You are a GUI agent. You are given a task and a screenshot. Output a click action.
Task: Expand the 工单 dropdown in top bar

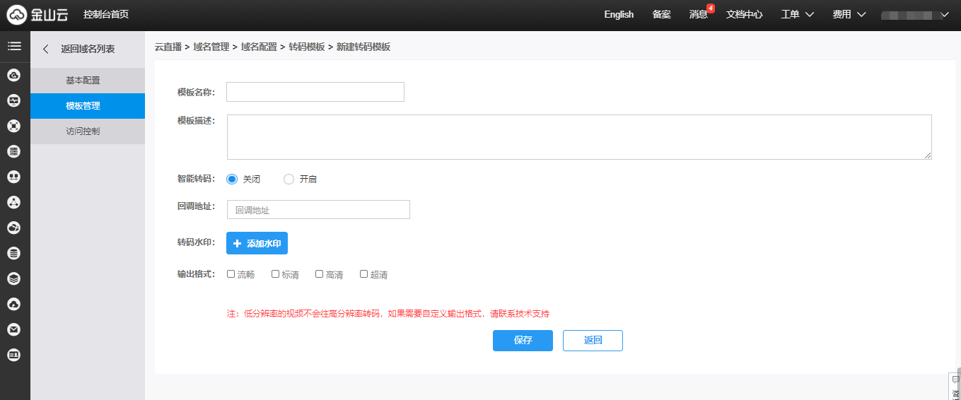click(x=798, y=14)
